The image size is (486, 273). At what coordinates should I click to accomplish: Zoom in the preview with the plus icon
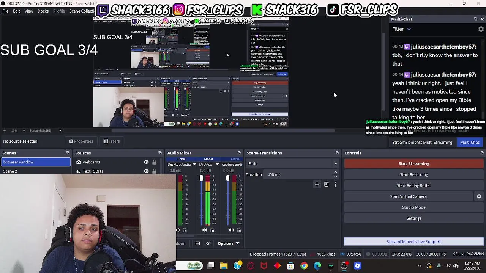tap(24, 130)
